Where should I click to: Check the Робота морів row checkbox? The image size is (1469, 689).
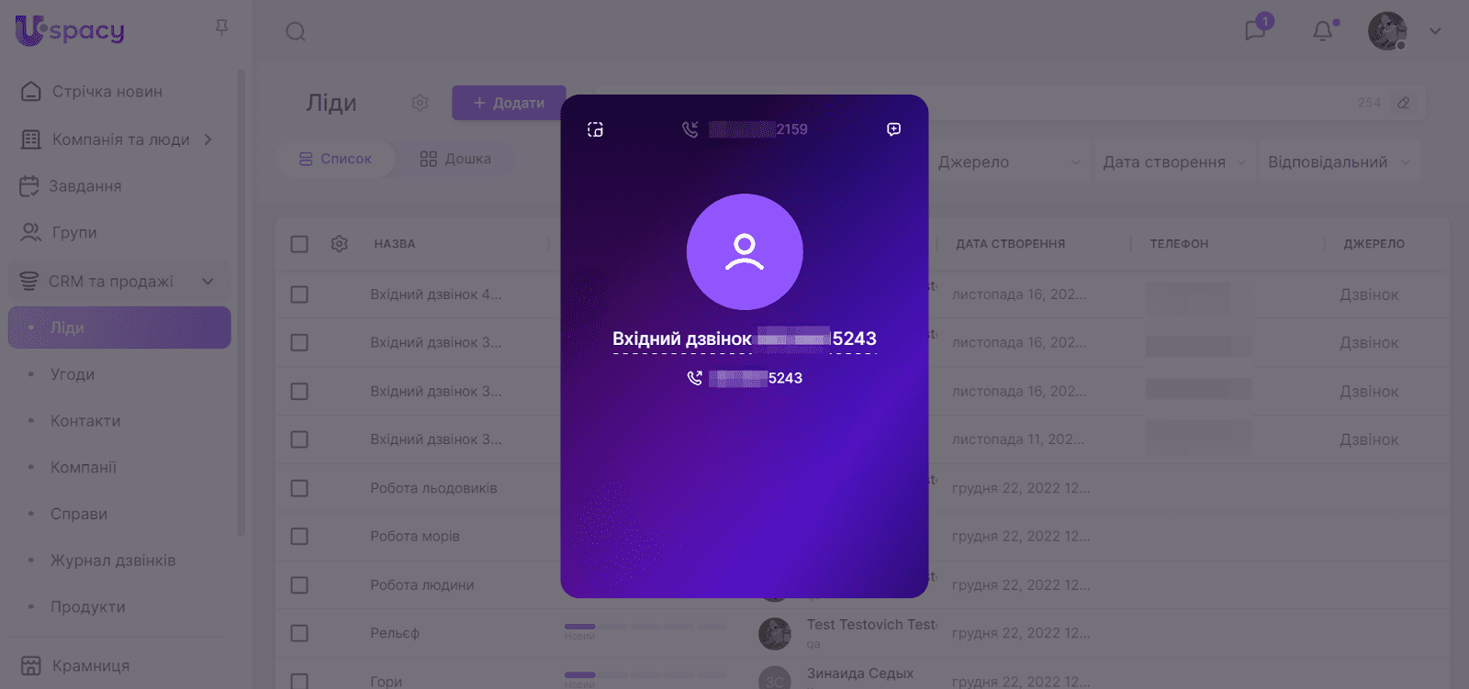[x=299, y=537]
